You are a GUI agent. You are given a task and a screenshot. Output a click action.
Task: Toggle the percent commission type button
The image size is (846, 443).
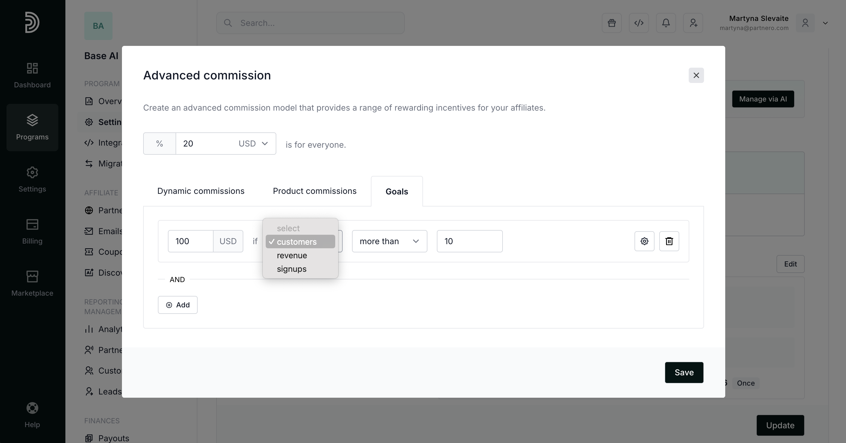tap(160, 144)
